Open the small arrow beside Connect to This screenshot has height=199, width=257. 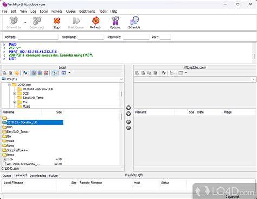point(25,23)
